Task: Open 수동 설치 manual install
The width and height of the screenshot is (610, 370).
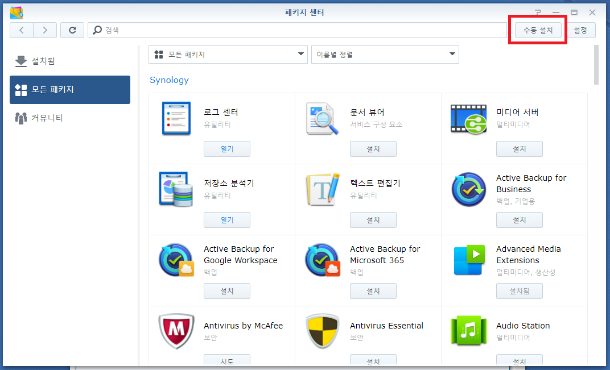Action: click(x=538, y=30)
